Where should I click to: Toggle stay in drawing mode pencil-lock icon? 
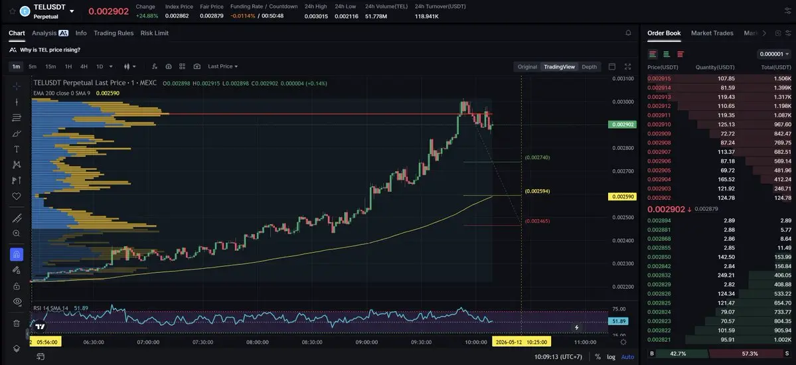click(x=16, y=270)
